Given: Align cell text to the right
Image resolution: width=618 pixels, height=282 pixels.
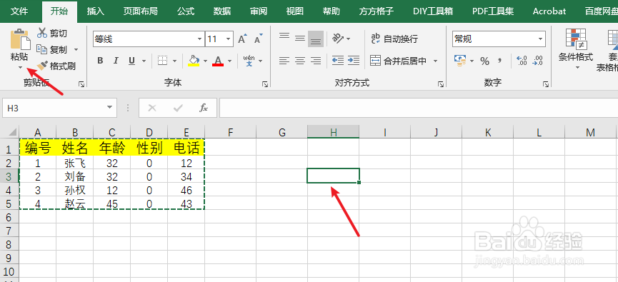Looking at the screenshot, I should [x=316, y=61].
